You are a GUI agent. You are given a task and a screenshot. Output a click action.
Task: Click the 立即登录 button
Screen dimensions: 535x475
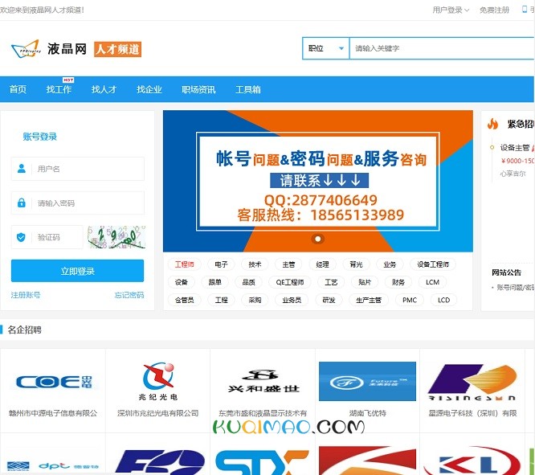[77, 271]
